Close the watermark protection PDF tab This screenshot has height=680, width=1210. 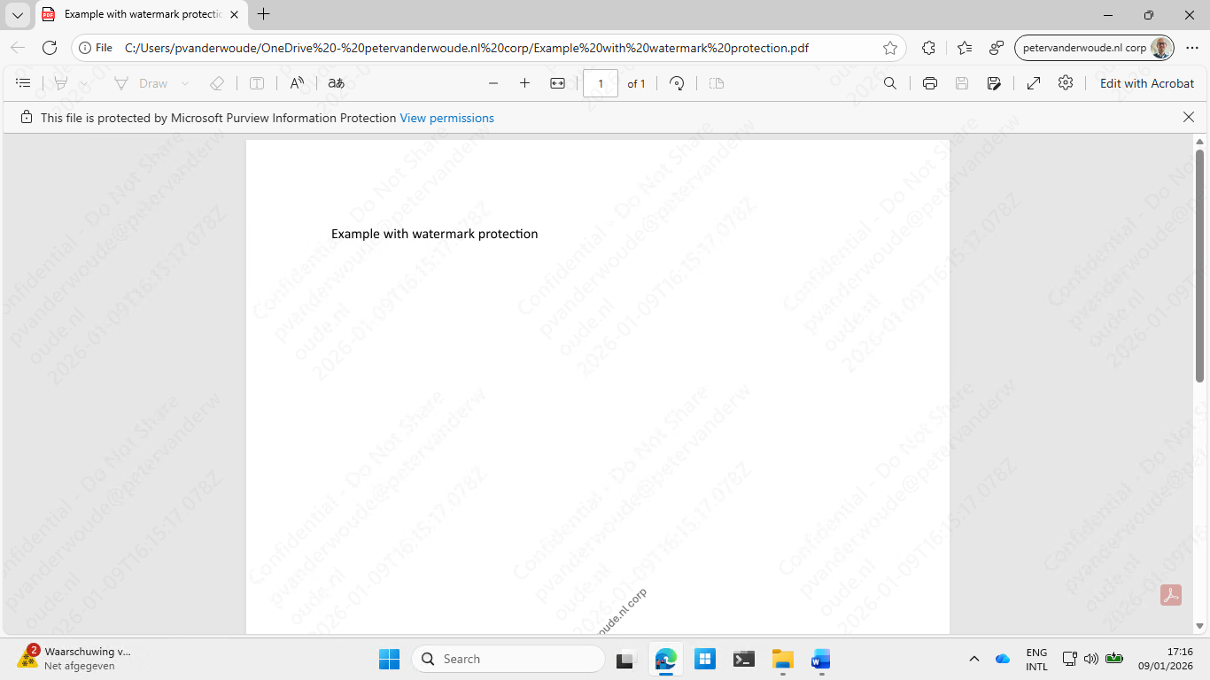pos(234,15)
